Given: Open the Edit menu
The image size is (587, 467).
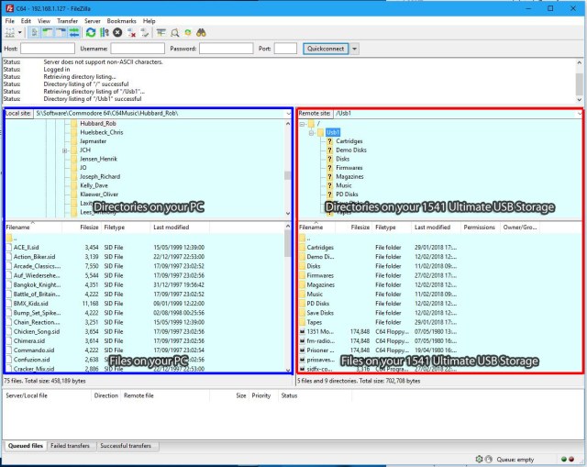Looking at the screenshot, I should 26,21.
